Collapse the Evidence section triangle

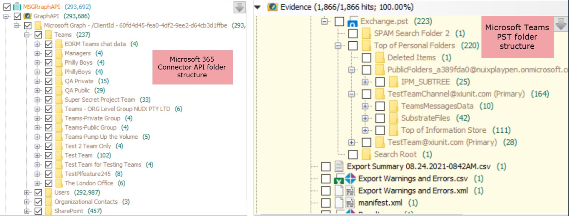(257, 7)
